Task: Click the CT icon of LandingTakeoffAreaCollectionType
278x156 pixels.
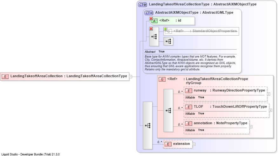Action: (143, 5)
